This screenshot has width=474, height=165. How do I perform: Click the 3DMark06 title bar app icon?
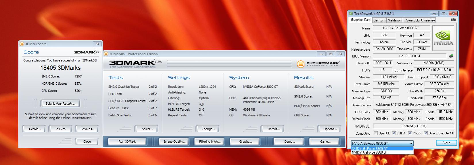coord(106,54)
